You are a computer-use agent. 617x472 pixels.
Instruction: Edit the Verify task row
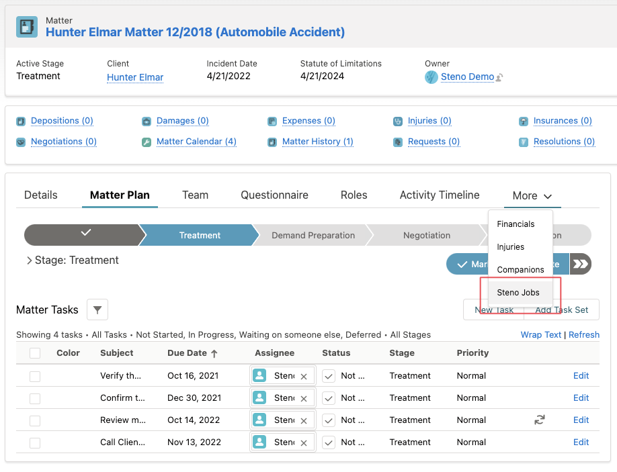(x=581, y=376)
